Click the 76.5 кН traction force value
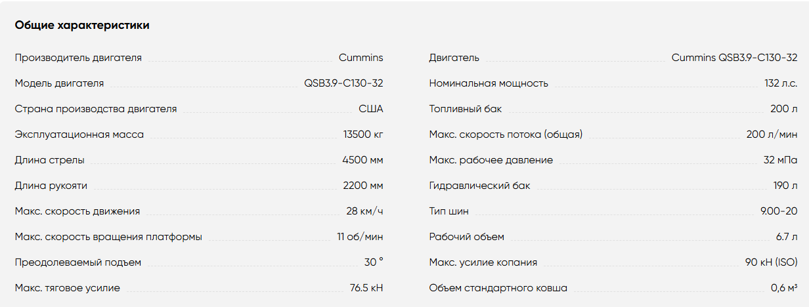This screenshot has height=307, width=809. pos(366,288)
